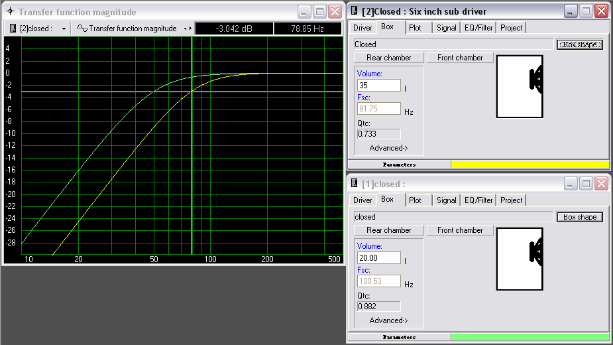The height and width of the screenshot is (345, 613).
Task: Click the Volume field showing 20.00
Action: 379,257
